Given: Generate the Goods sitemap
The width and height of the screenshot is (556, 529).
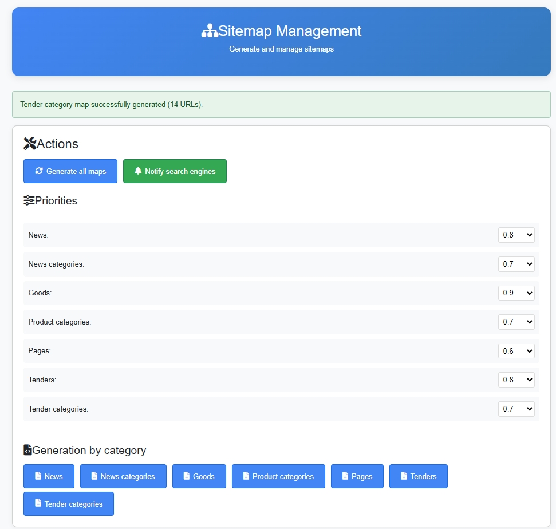Looking at the screenshot, I should pyautogui.click(x=199, y=476).
